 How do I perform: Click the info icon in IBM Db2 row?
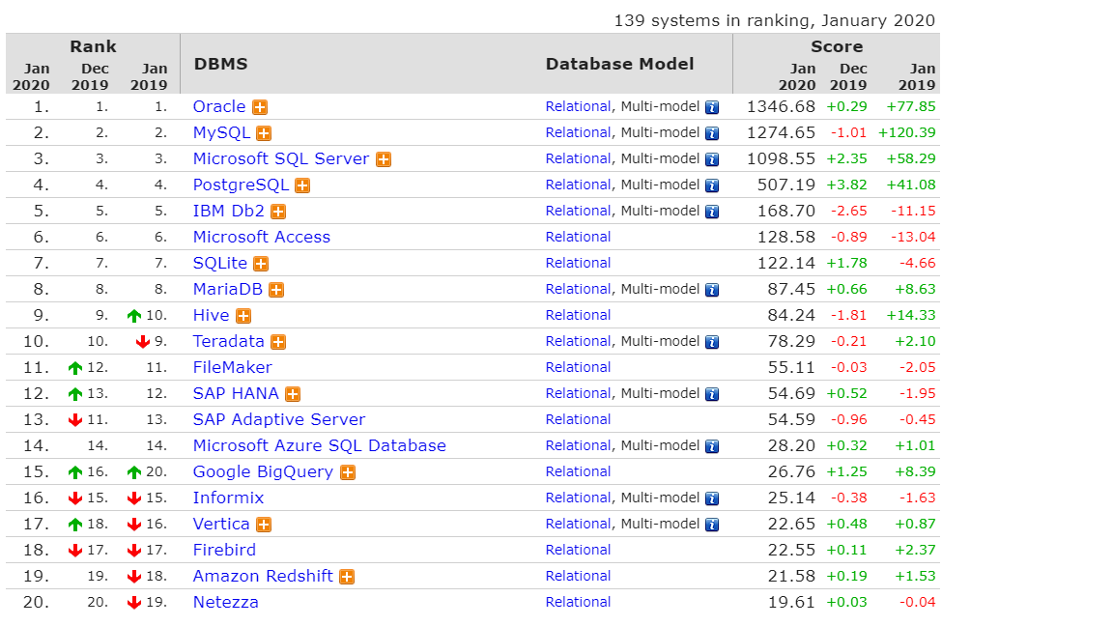coord(712,212)
